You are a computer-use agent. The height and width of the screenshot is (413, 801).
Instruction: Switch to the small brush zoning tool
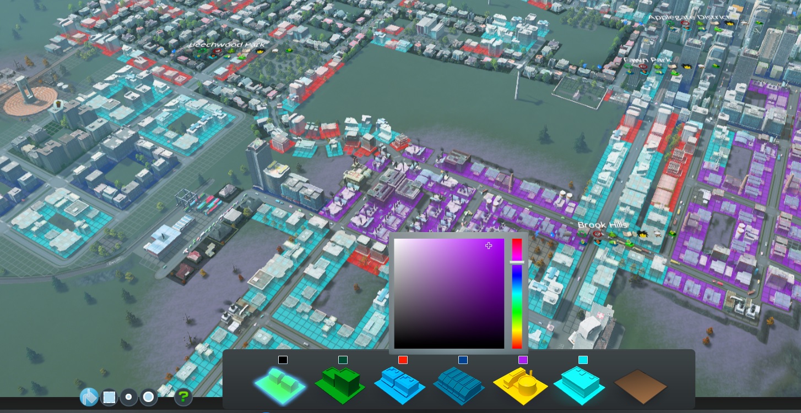click(129, 397)
